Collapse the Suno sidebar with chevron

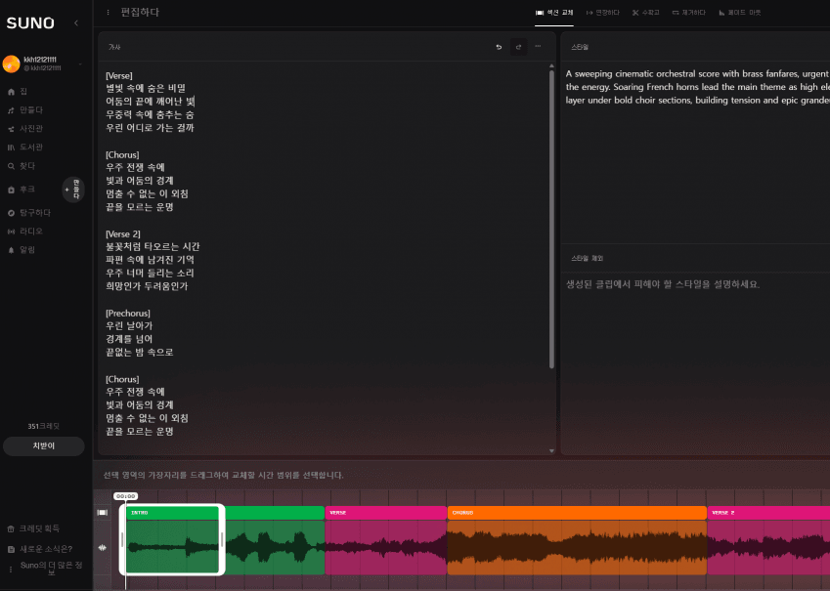(76, 22)
